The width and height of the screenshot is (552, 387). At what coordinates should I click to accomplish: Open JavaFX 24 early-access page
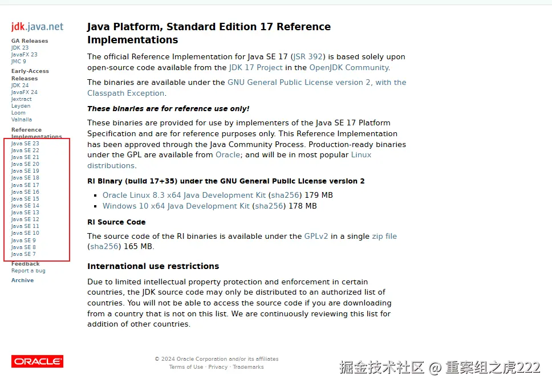tap(25, 92)
